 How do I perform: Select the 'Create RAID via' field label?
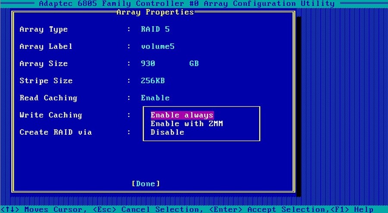tap(56, 132)
